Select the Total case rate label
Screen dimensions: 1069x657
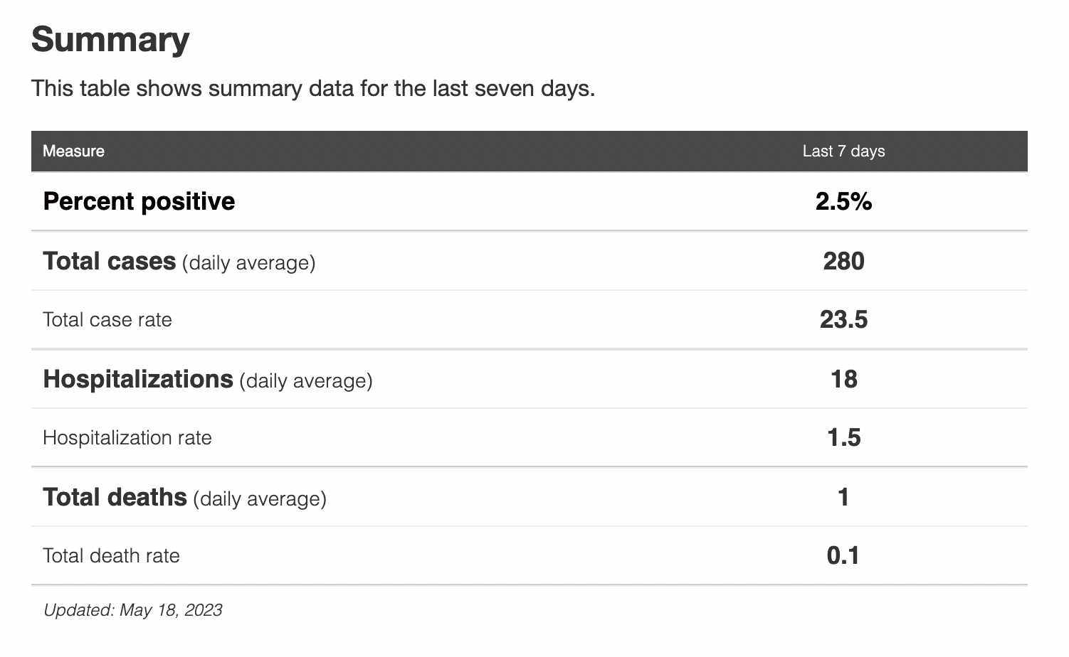107,320
